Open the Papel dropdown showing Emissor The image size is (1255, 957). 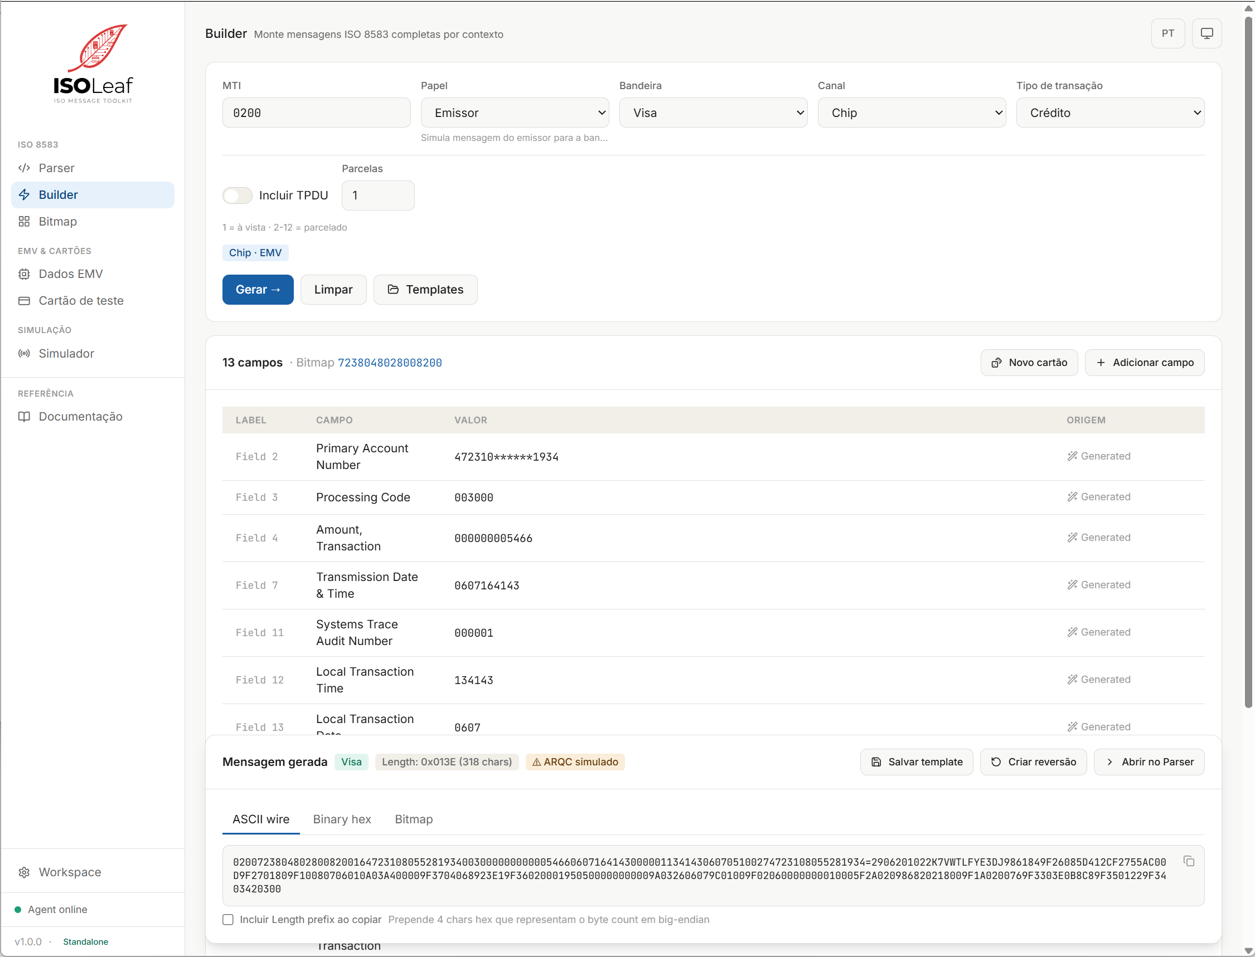[x=514, y=113]
